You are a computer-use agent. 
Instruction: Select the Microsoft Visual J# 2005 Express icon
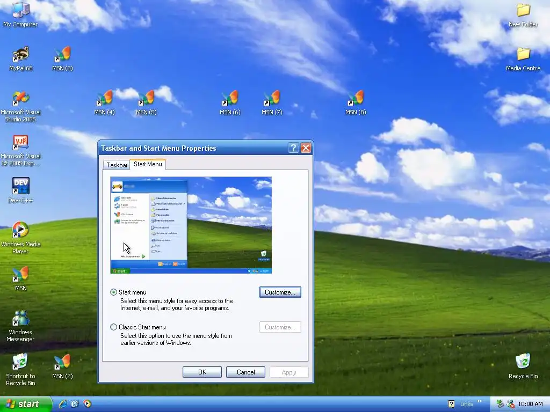[20, 150]
